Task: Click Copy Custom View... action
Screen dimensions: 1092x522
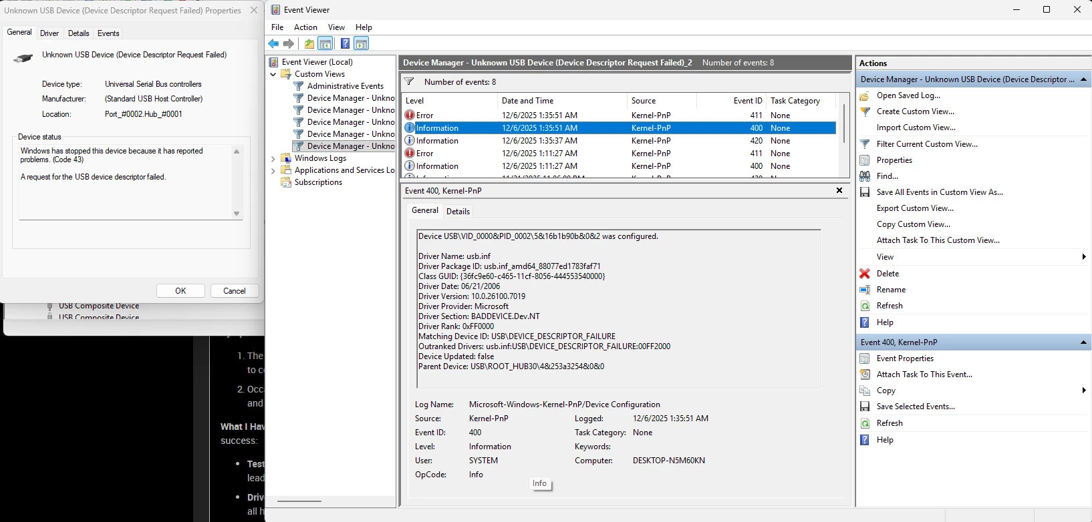Action: [x=914, y=224]
